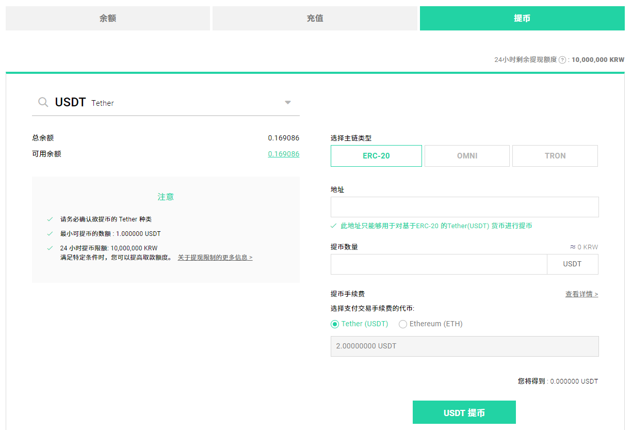Select Ethereum (ETH) as fee token
The width and height of the screenshot is (632, 430).
click(403, 324)
